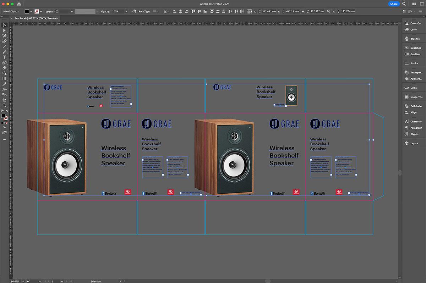Open the Arrange Documents icon
The height and width of the screenshot is (283, 426).
click(414, 4)
